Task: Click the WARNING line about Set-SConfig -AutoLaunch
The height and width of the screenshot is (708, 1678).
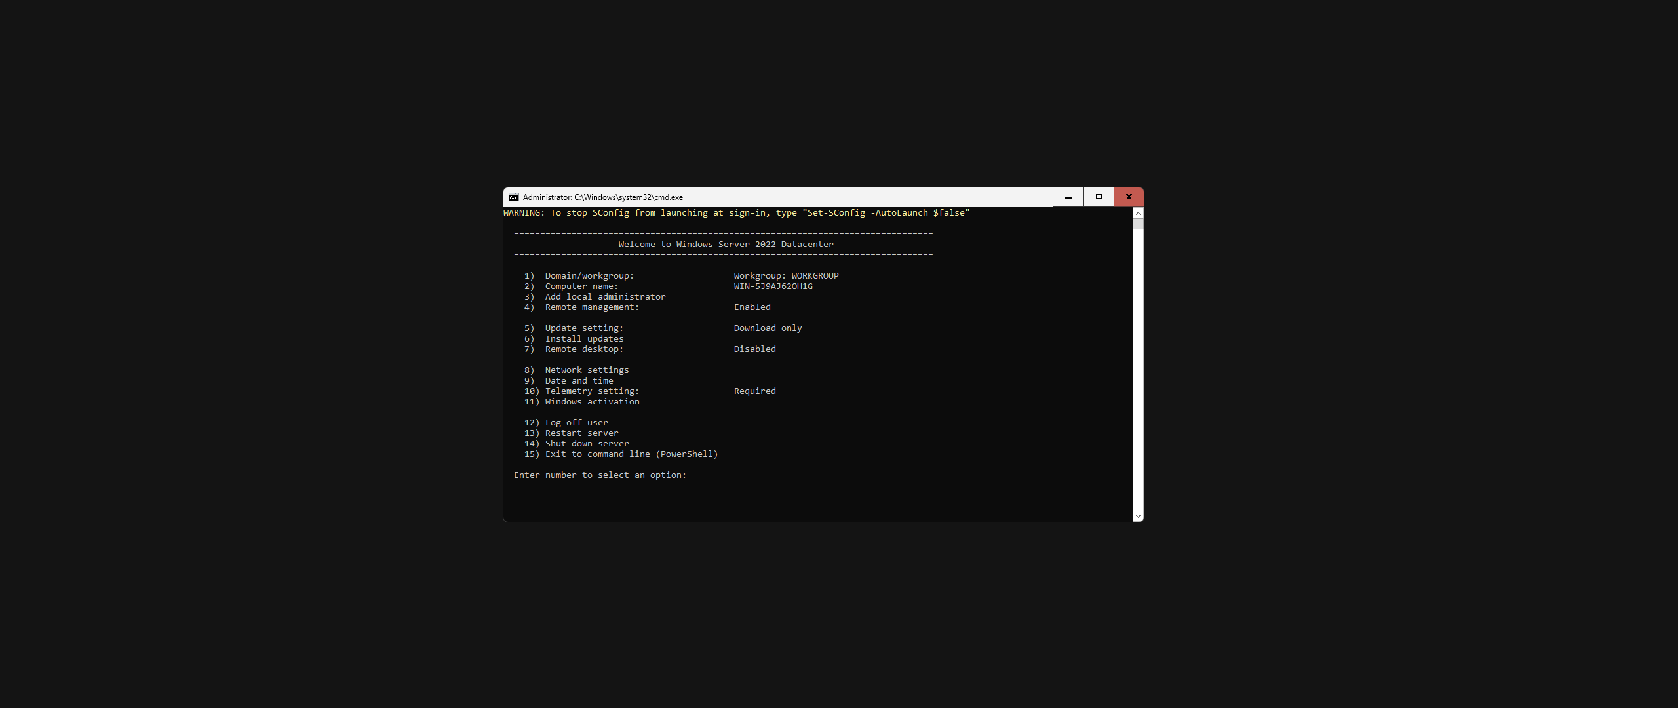Action: [x=736, y=213]
